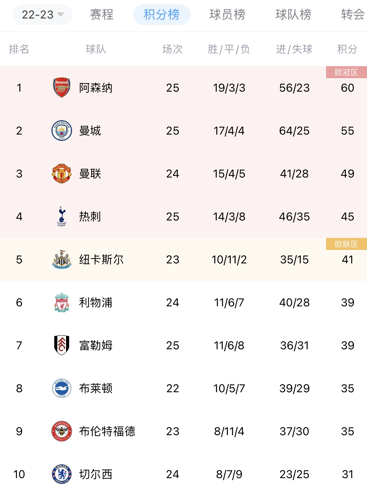Tap the Brentford bee crest
This screenshot has width=367, height=491.
pos(62,431)
